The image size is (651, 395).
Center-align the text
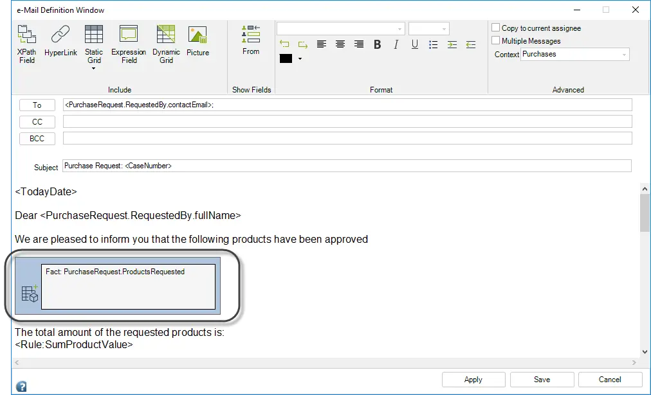click(340, 44)
